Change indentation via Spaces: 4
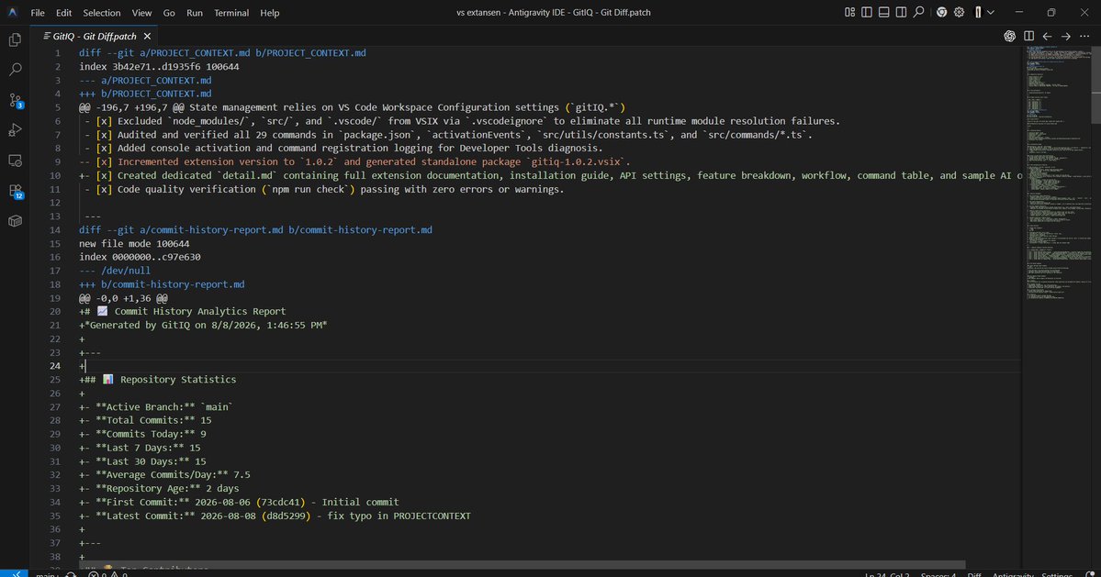This screenshot has width=1101, height=577. tap(938, 574)
